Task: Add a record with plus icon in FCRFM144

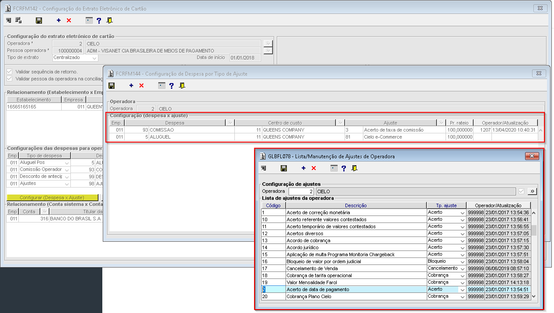Action: click(131, 86)
